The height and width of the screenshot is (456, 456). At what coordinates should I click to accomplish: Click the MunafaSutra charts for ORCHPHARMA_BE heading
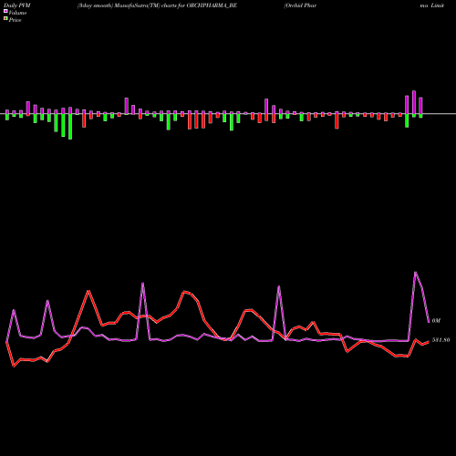pyautogui.click(x=157, y=5)
